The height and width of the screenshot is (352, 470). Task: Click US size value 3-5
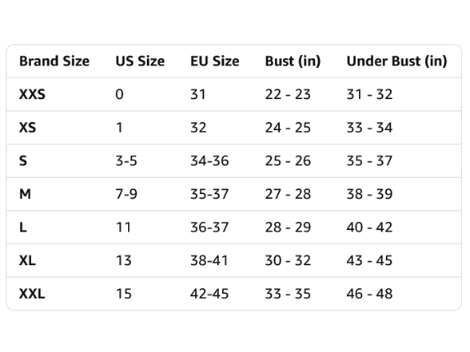tap(126, 160)
